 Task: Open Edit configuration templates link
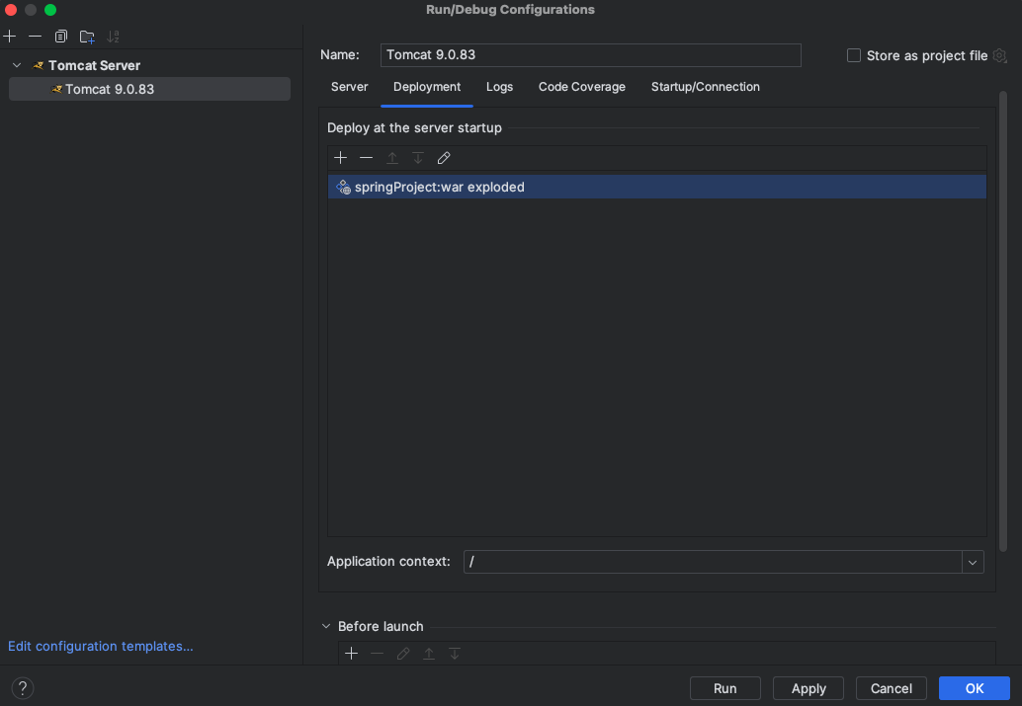click(x=101, y=646)
